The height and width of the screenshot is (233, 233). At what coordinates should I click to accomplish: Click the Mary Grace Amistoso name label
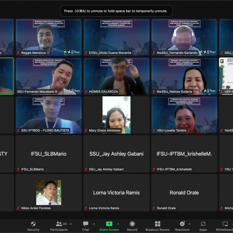(x=105, y=130)
